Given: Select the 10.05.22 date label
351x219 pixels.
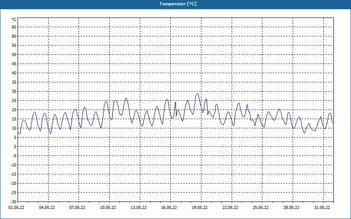Looking at the screenshot, I should pyautogui.click(x=108, y=208).
